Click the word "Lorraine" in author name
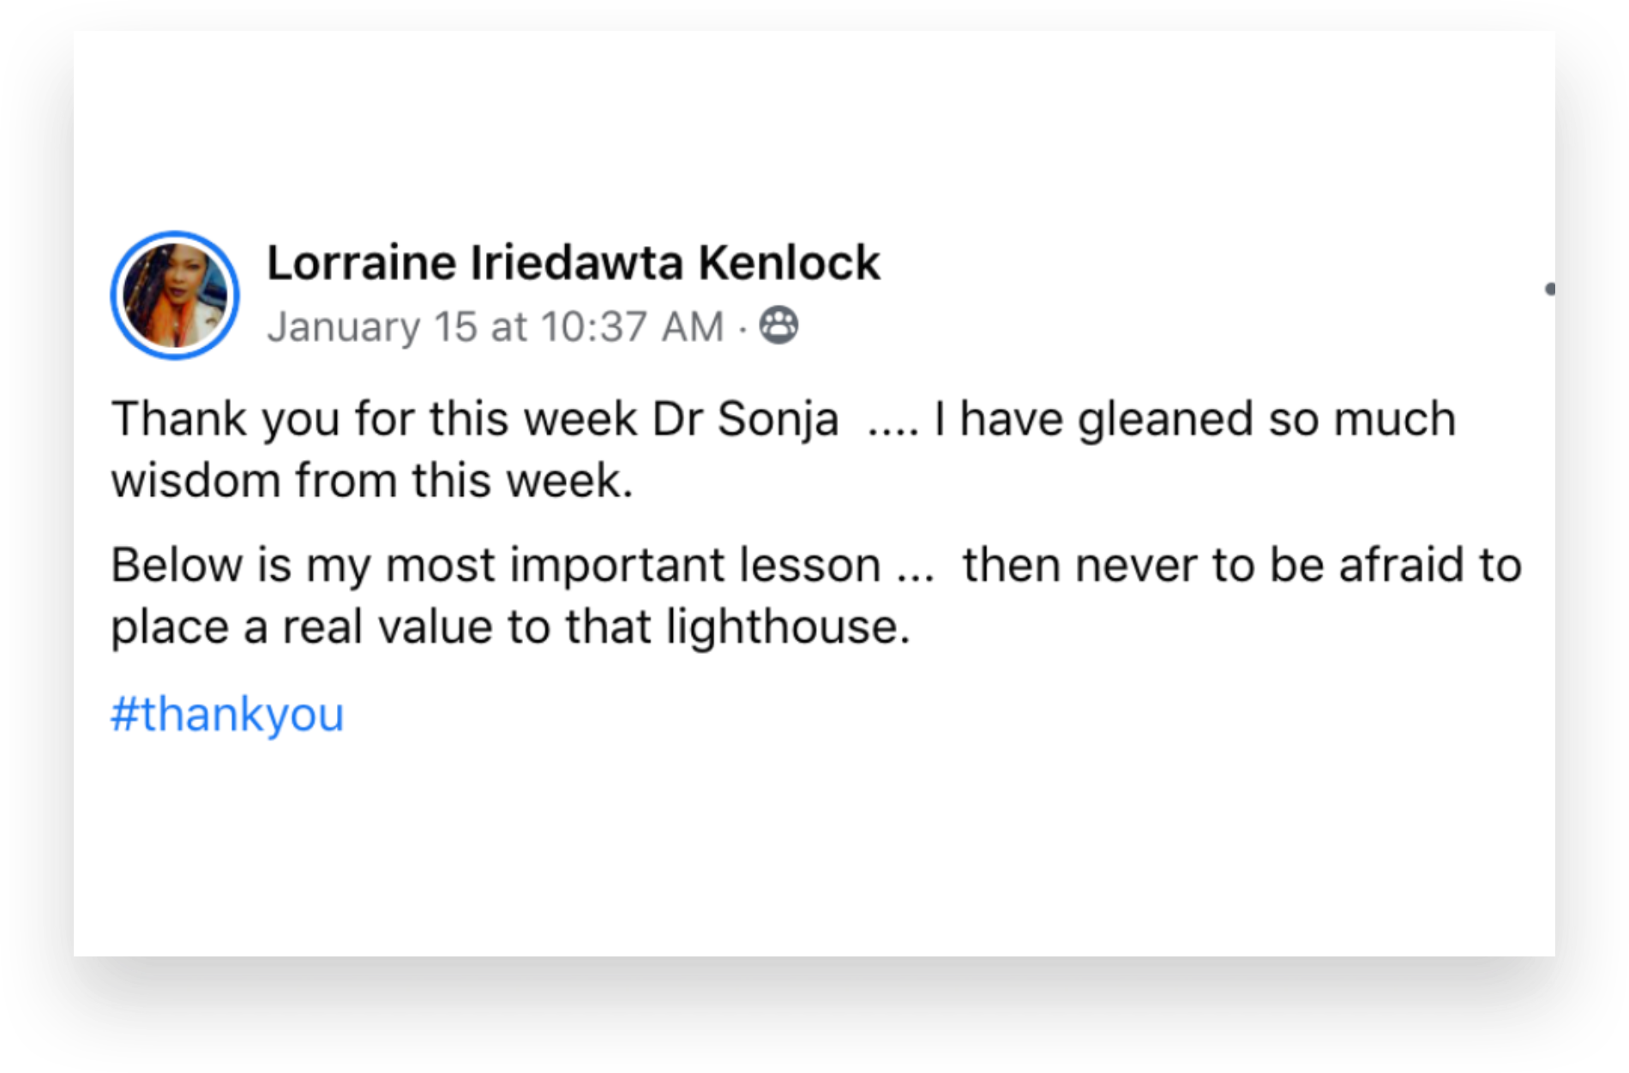Viewport: 1629px width, 1073px height. pos(360,262)
